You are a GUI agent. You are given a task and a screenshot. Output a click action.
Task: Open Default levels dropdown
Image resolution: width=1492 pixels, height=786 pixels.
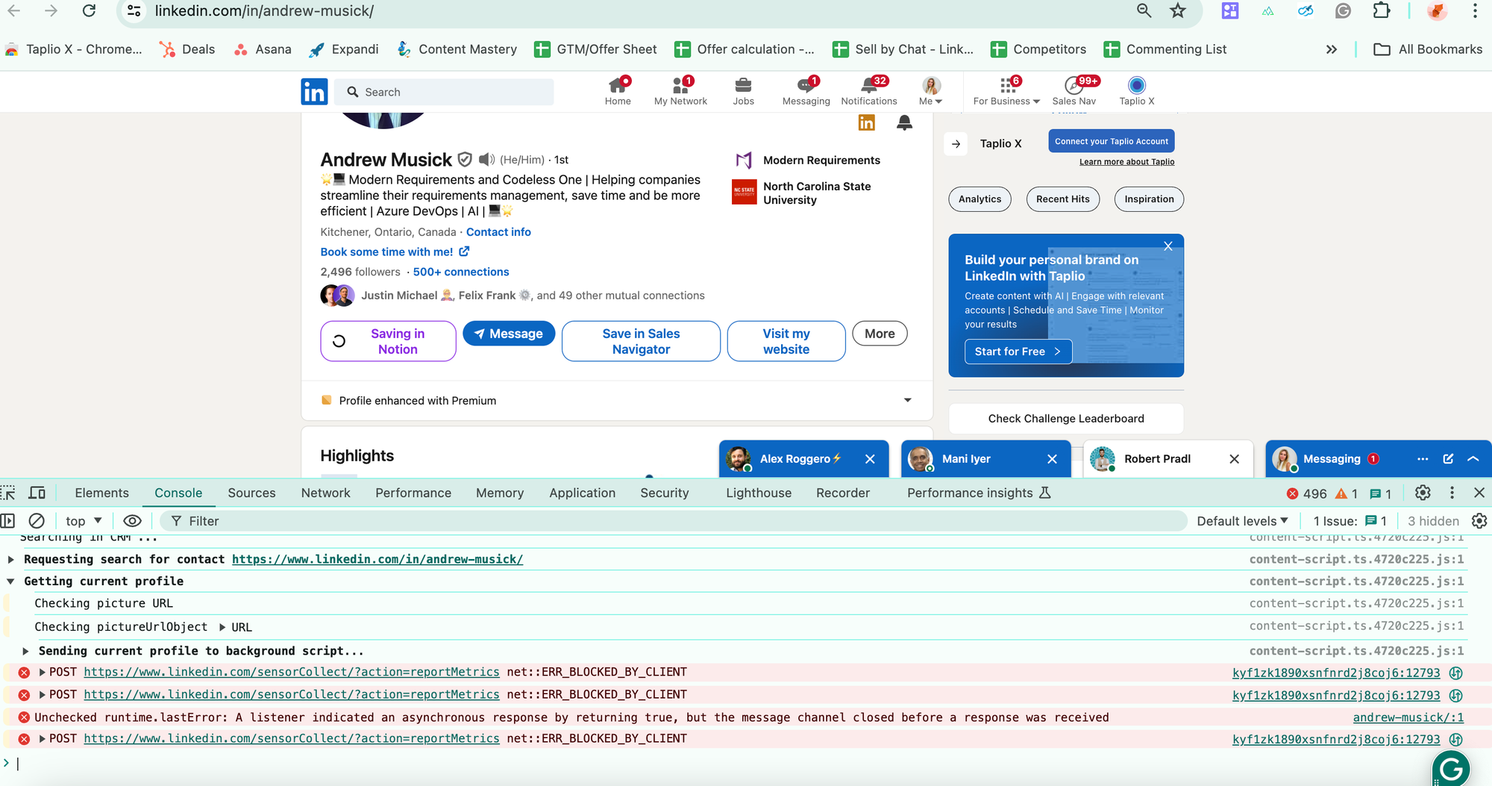click(x=1243, y=521)
